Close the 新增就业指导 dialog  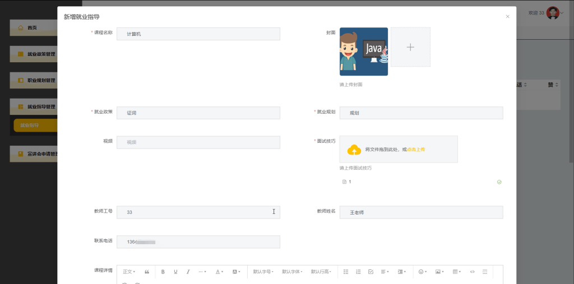click(x=507, y=16)
